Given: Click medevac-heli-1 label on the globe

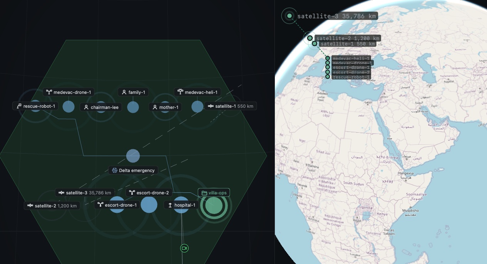Looking at the screenshot, I should point(351,58).
